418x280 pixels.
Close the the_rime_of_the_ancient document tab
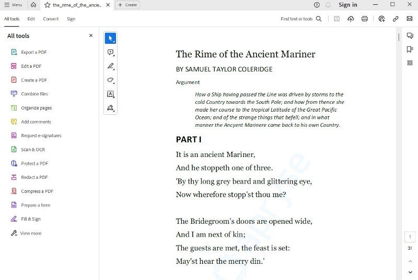click(108, 5)
